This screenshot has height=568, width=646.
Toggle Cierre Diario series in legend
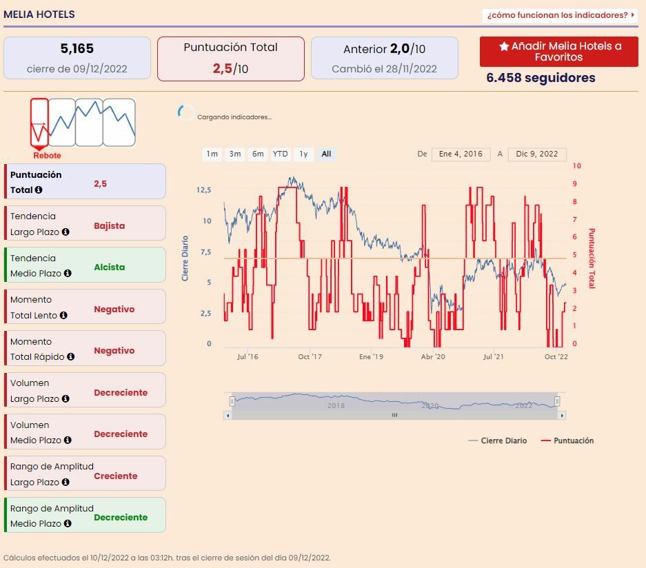(498, 440)
